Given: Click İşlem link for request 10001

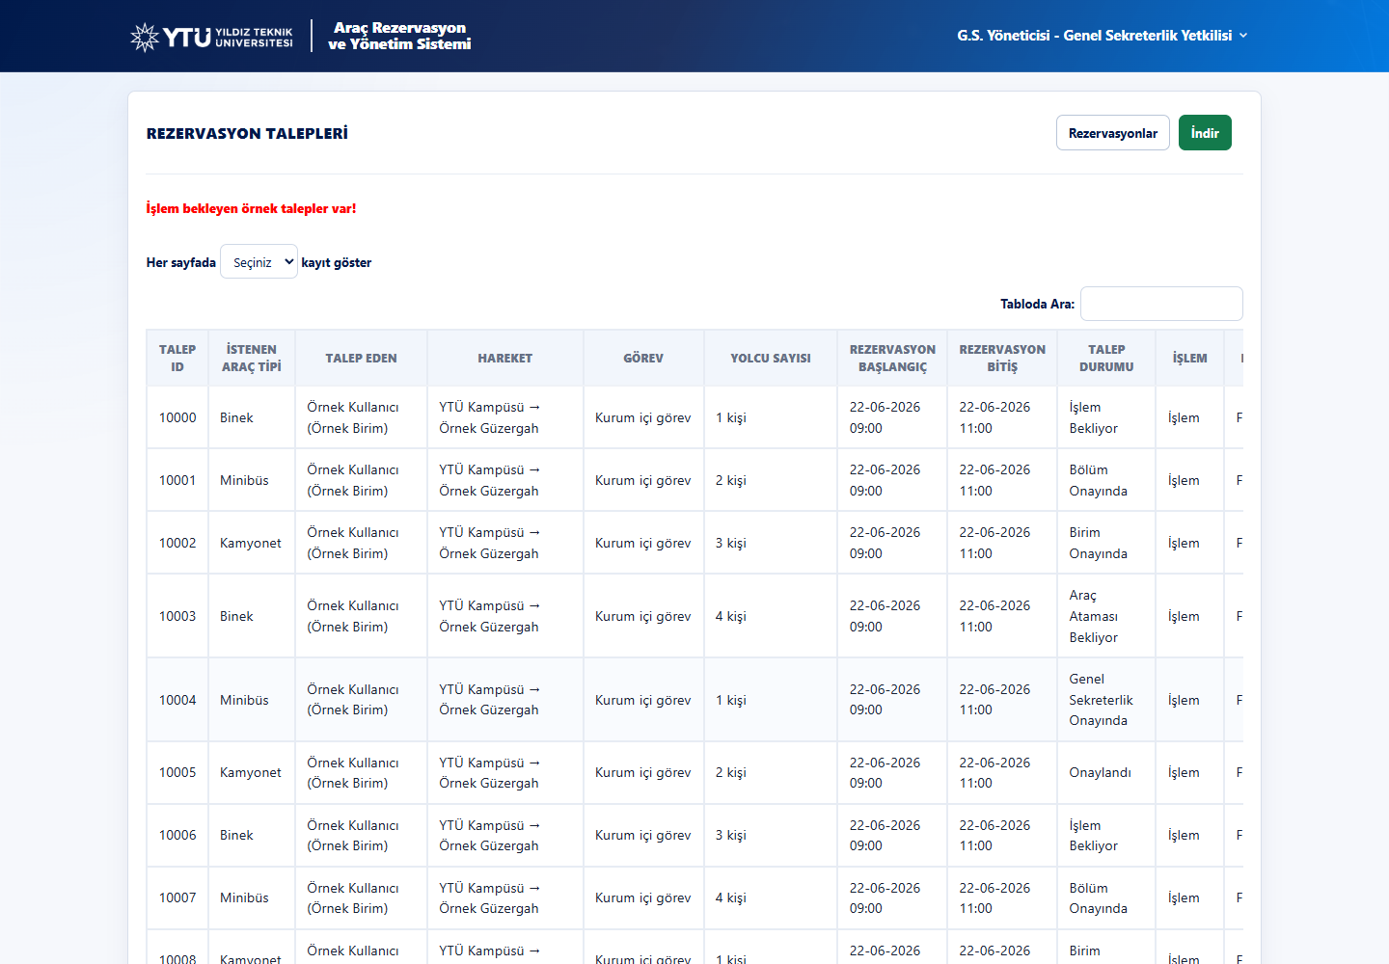Looking at the screenshot, I should coord(1184,480).
